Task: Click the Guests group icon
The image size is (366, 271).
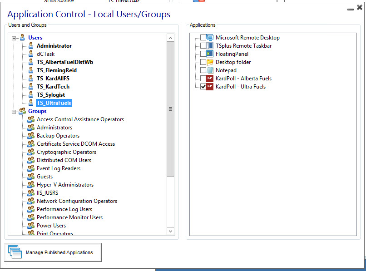Action: pyautogui.click(x=31, y=177)
